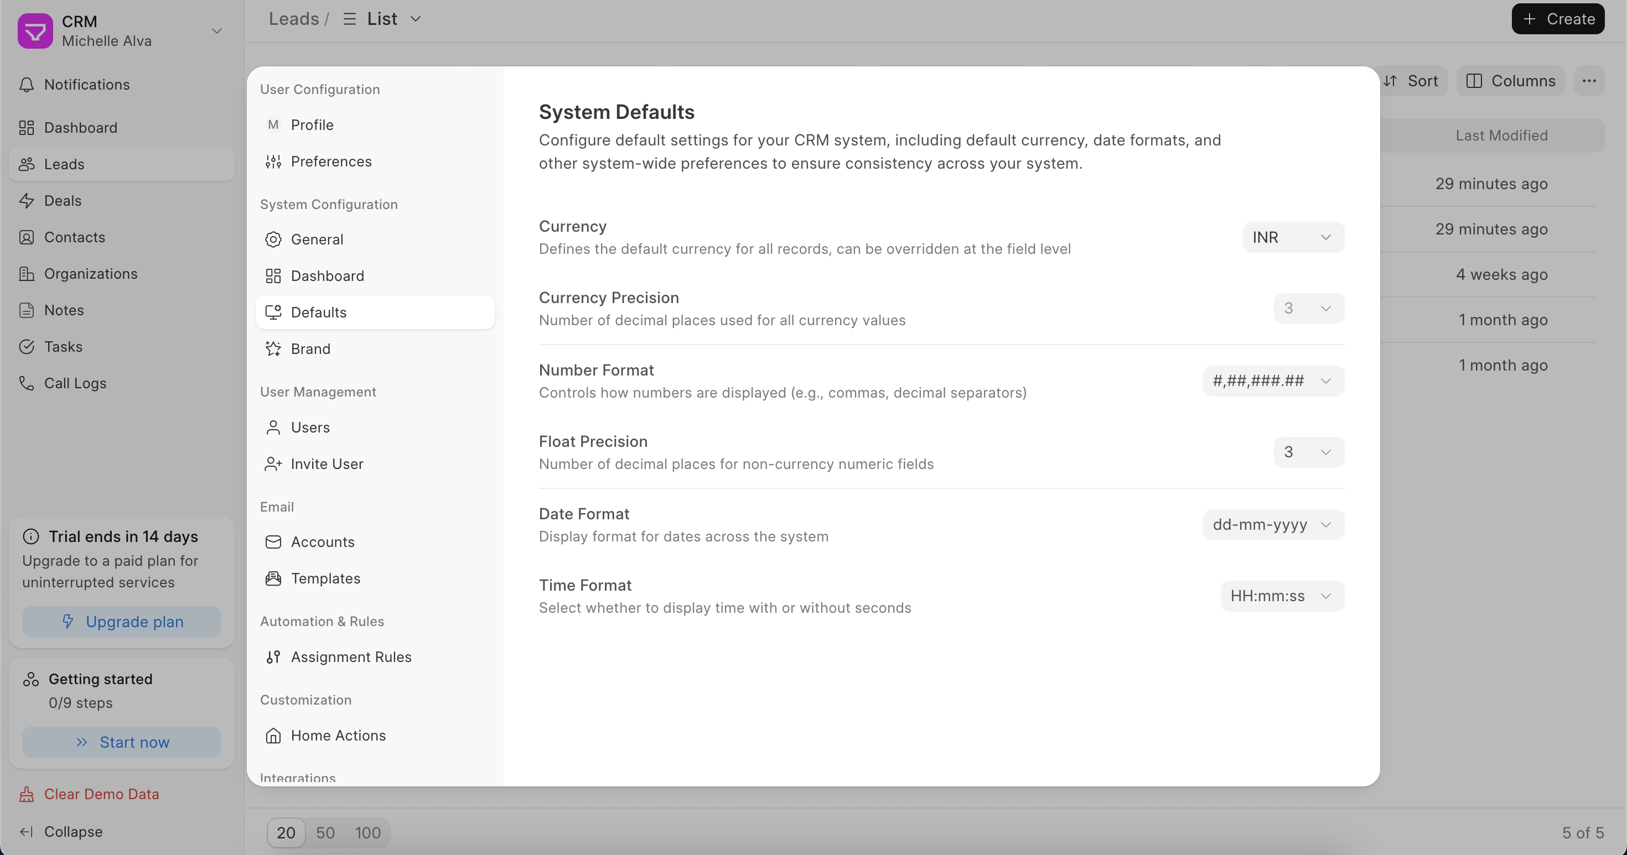Open Deals via the lightning icon
1627x855 pixels.
coord(27,201)
